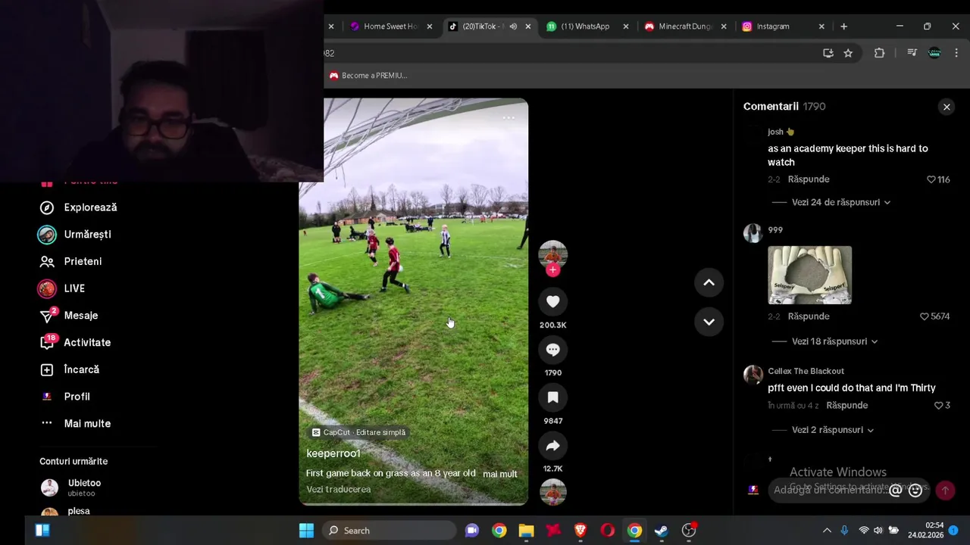Focus the taskbar Search box
970x545 pixels.
pyautogui.click(x=389, y=531)
